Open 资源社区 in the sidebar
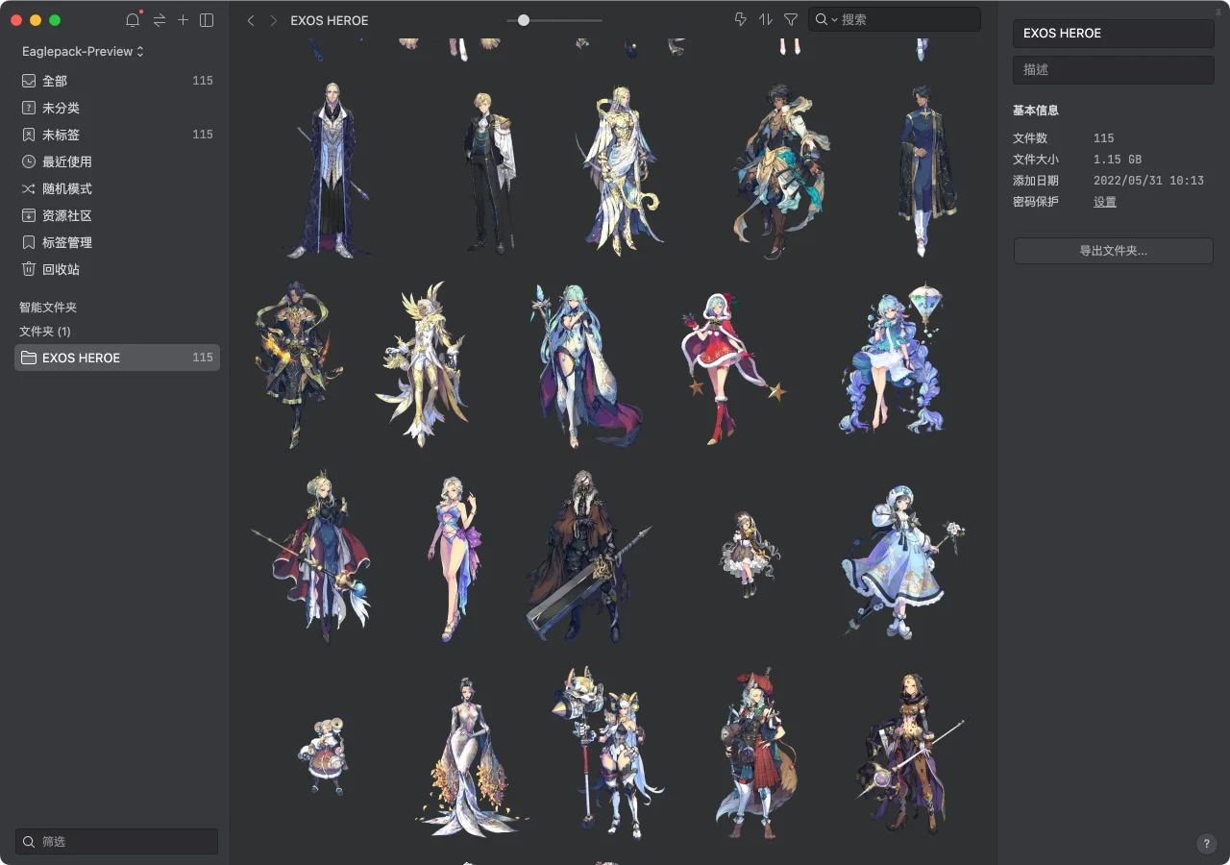Screen dimensions: 1230x865 (117, 215)
